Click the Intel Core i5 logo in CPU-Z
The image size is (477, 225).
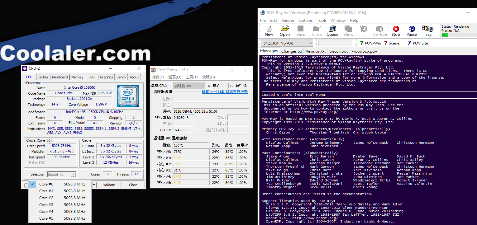pyautogui.click(x=128, y=96)
